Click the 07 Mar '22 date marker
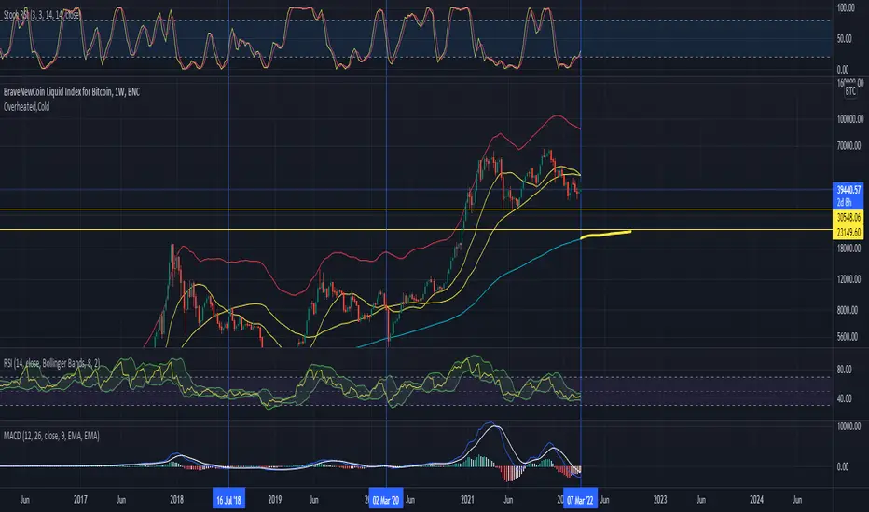 point(580,501)
